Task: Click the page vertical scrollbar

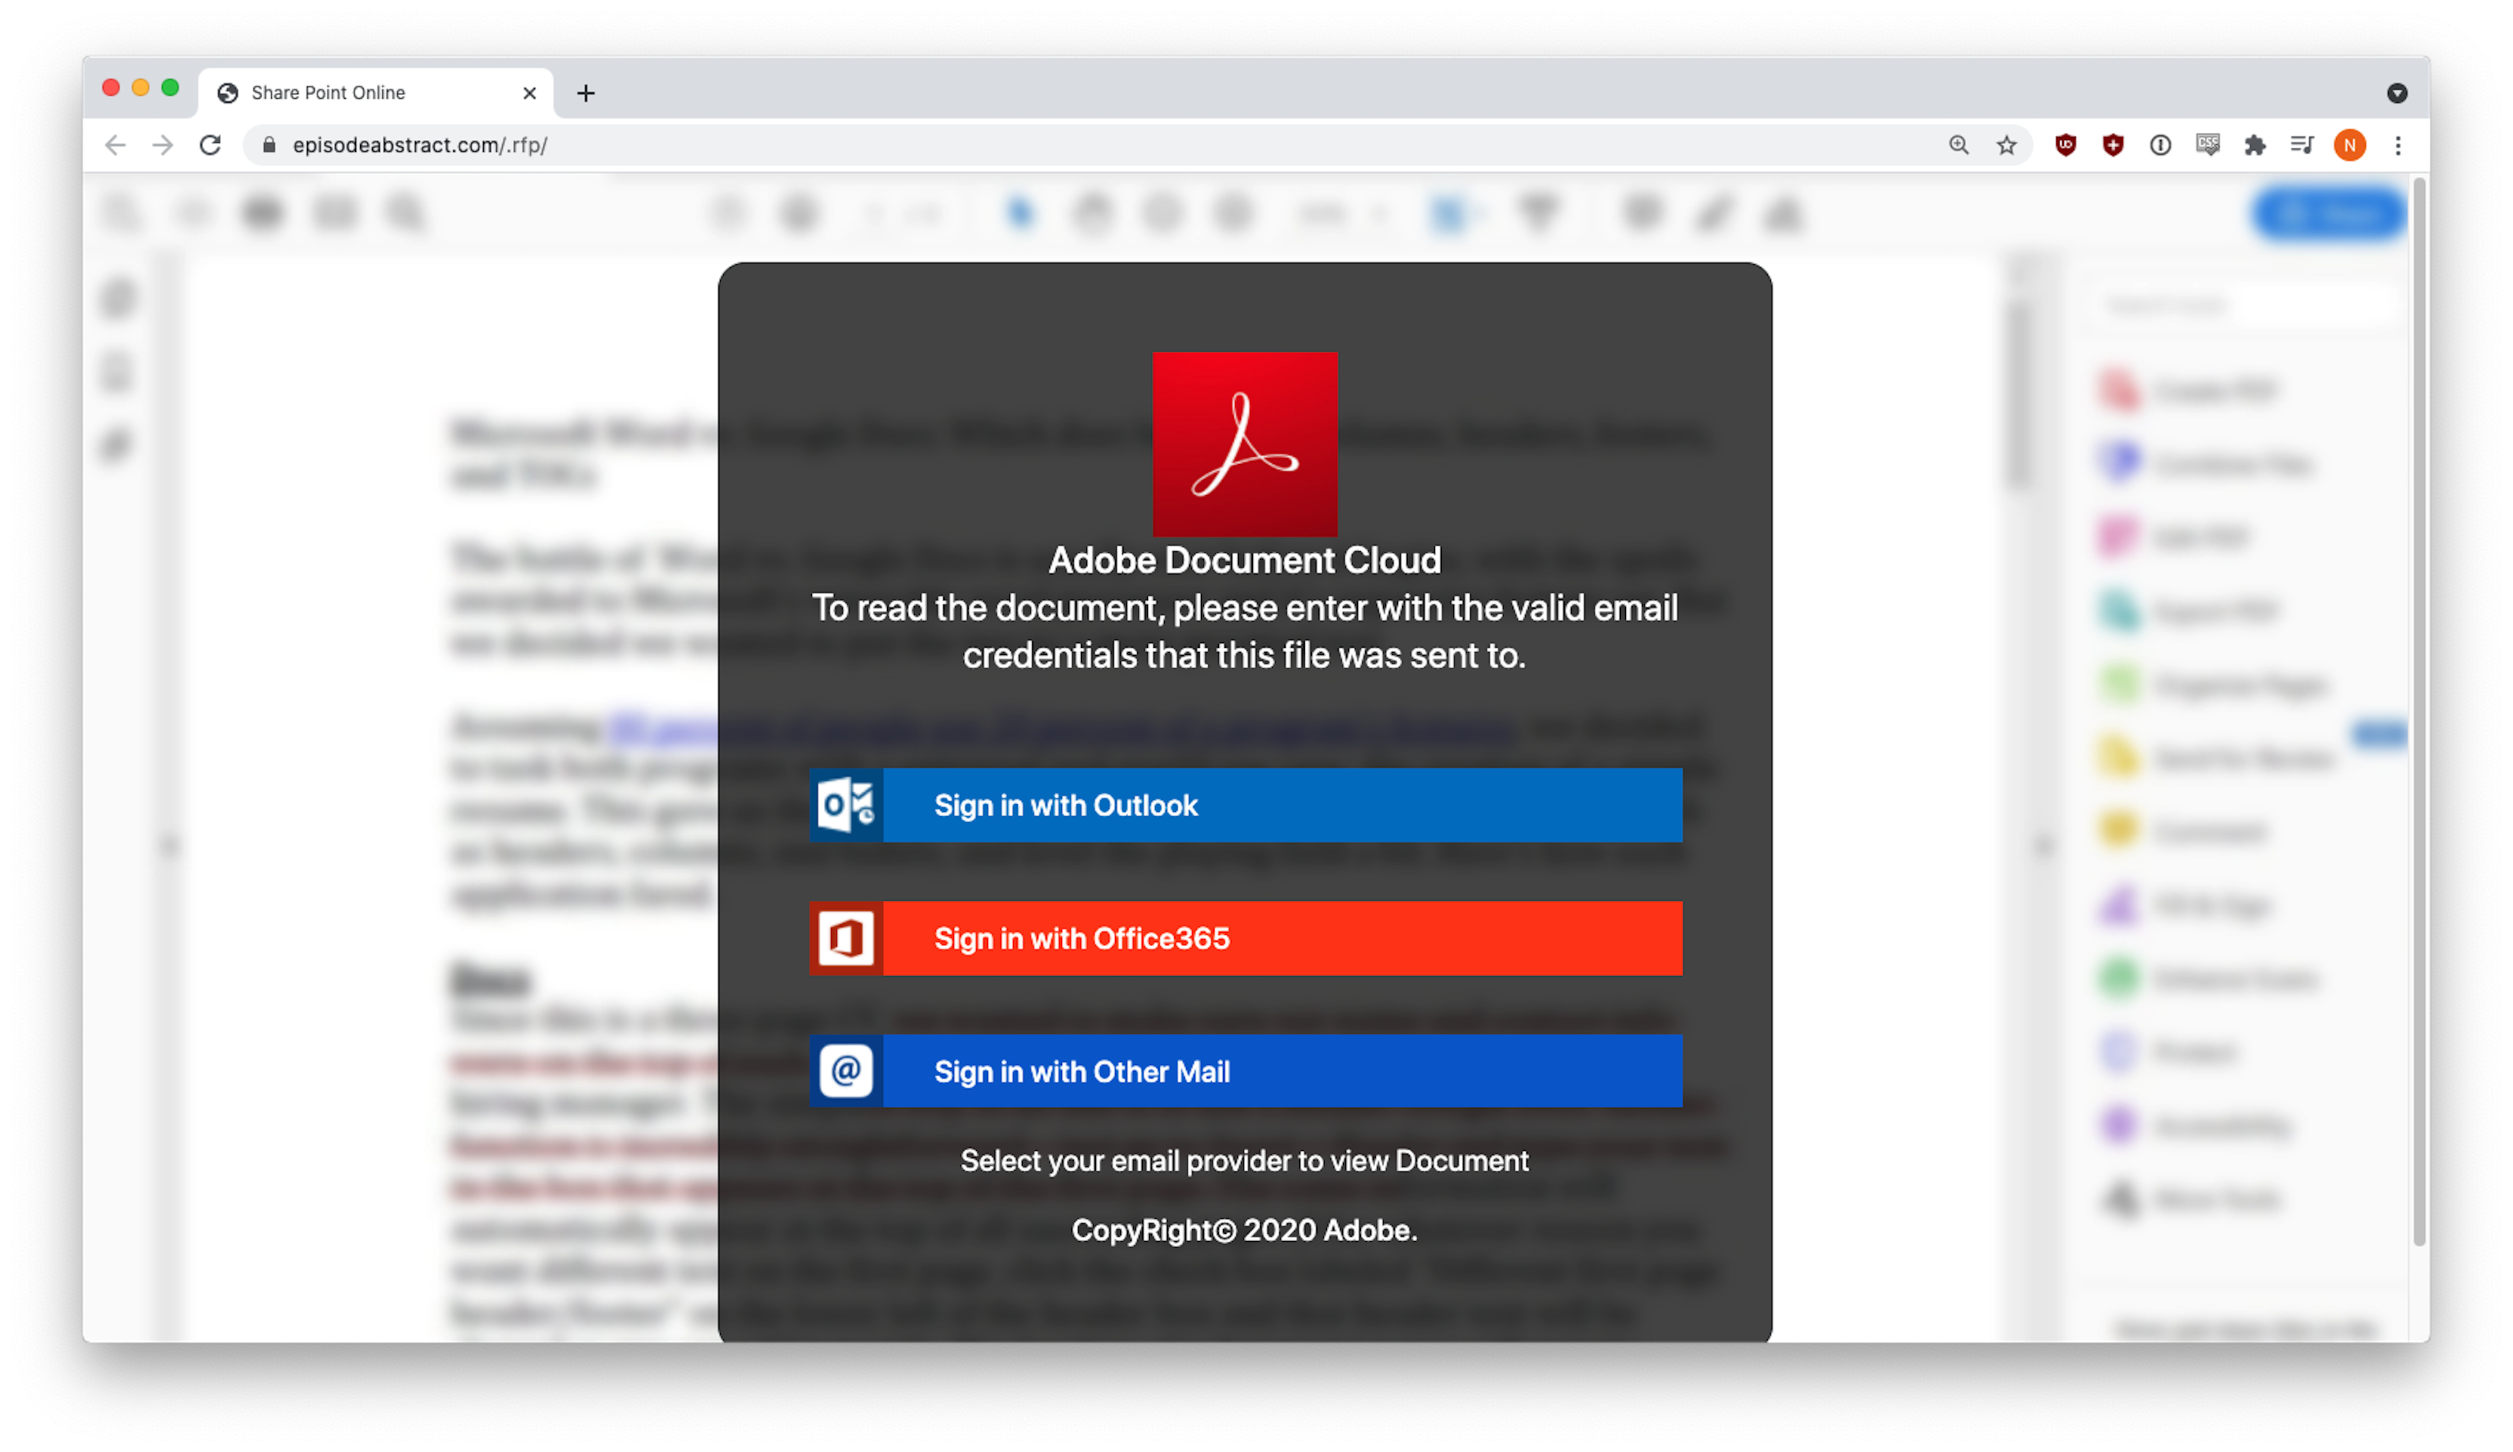Action: tap(2419, 712)
